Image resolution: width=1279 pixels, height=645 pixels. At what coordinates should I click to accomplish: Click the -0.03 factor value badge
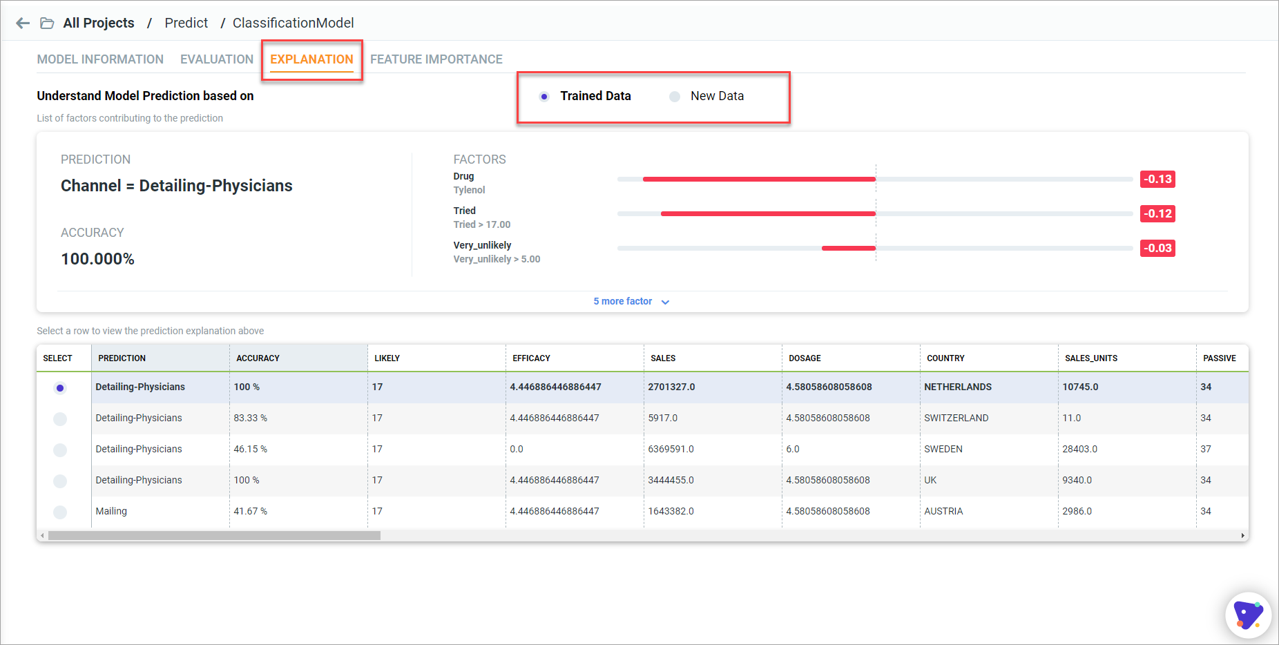1157,248
